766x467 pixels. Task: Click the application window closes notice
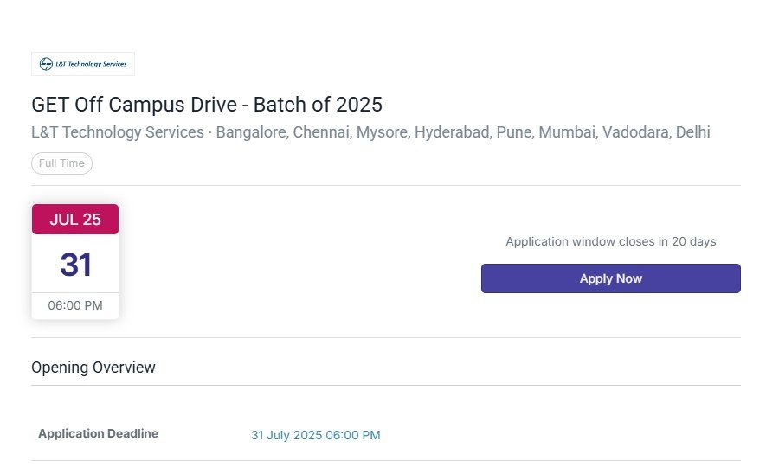611,241
